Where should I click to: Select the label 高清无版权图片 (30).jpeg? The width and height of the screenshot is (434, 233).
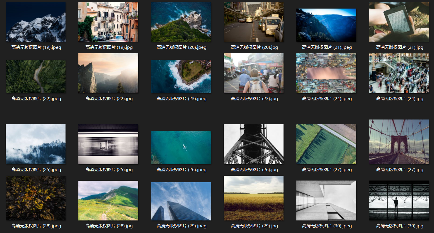point(327,226)
